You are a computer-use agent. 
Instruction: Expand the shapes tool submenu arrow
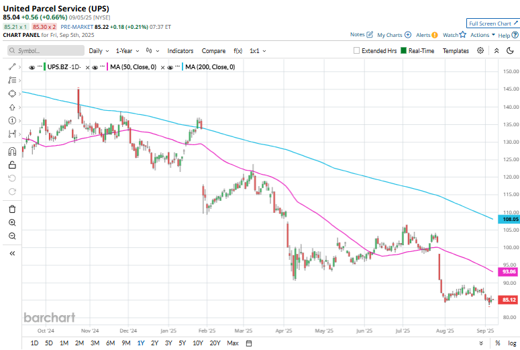20,94
